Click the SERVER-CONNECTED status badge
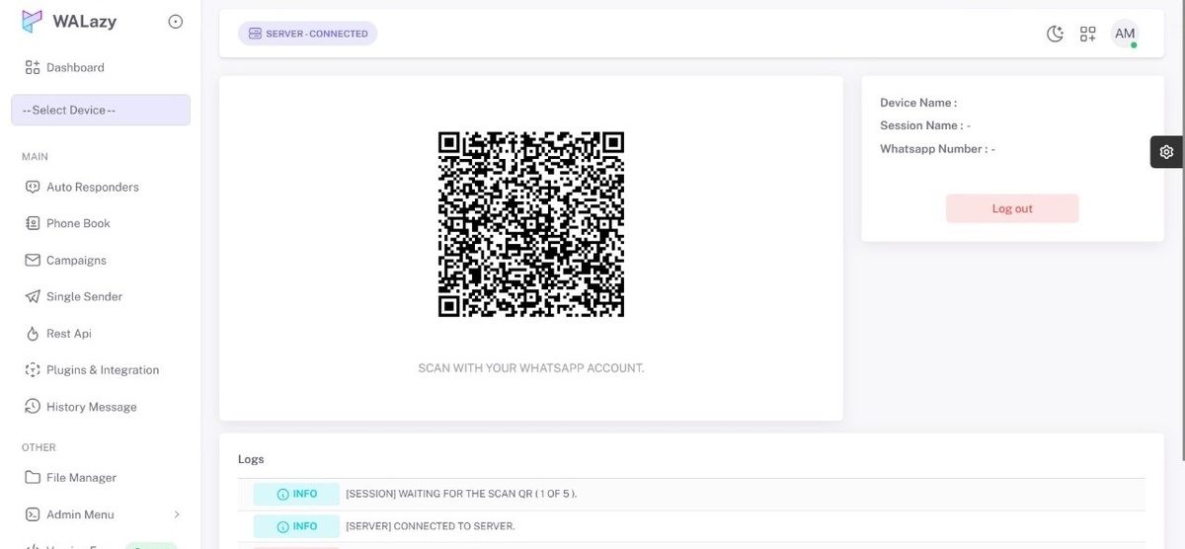 coord(307,34)
